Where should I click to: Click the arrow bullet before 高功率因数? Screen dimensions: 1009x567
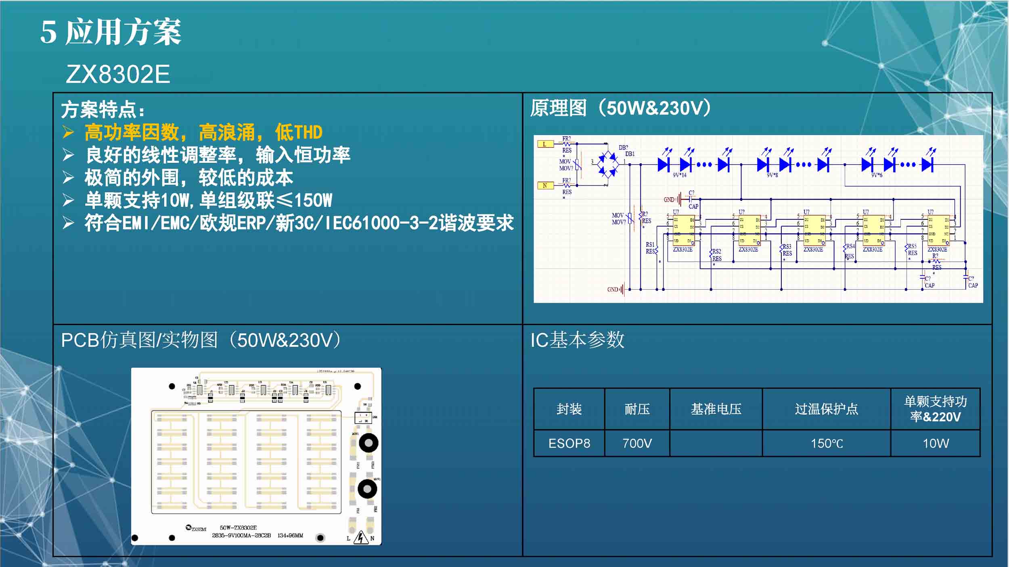[x=68, y=132]
